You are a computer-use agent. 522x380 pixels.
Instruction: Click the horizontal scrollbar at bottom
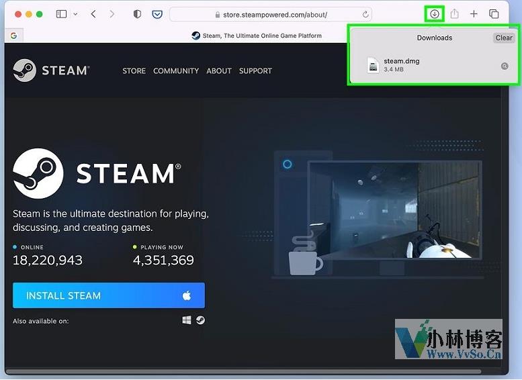pos(244,371)
